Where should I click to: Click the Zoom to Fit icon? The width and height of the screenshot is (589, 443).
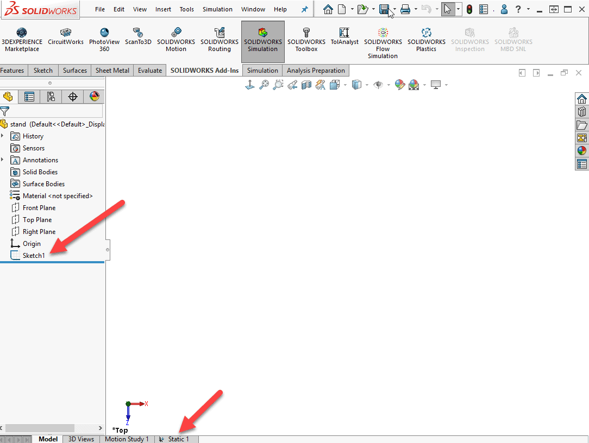264,85
